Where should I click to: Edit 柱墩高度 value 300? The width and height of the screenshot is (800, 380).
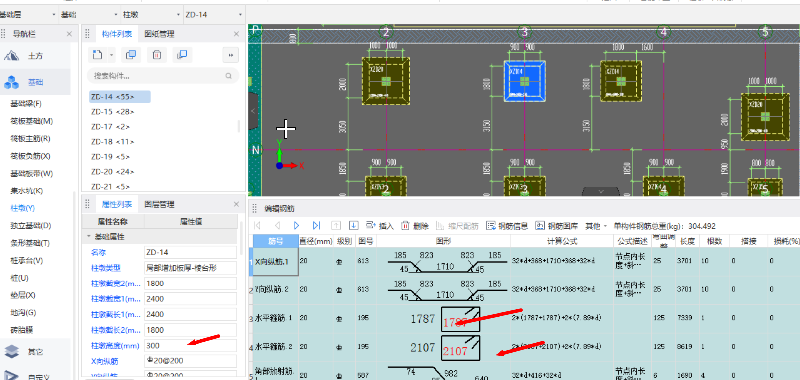coord(191,346)
